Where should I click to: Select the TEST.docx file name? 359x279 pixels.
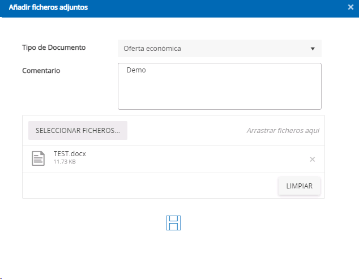coord(70,153)
